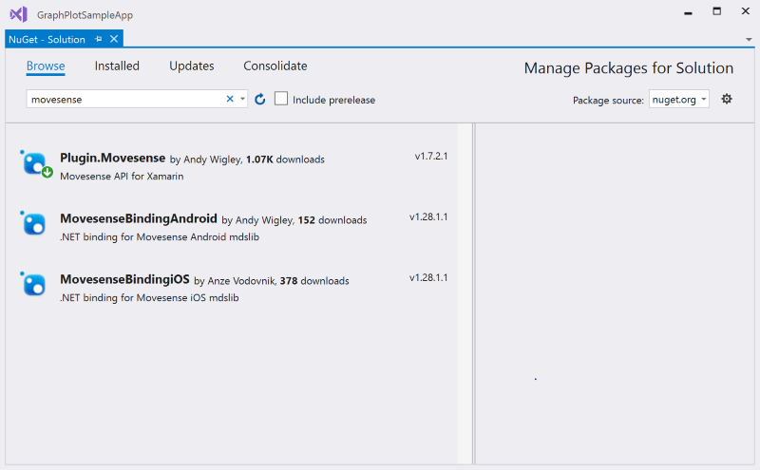Select the MovesenseBindingiOS package title
760x470 pixels.
pyautogui.click(x=124, y=279)
